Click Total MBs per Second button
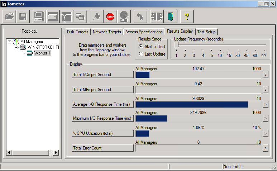 tap(102, 90)
